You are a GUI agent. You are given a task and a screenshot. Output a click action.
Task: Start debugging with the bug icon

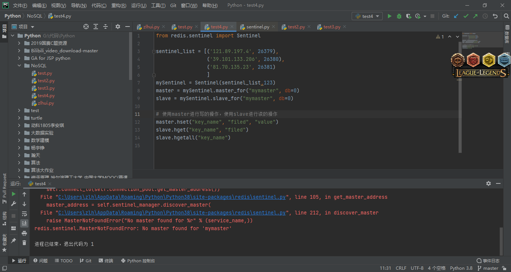point(399,16)
